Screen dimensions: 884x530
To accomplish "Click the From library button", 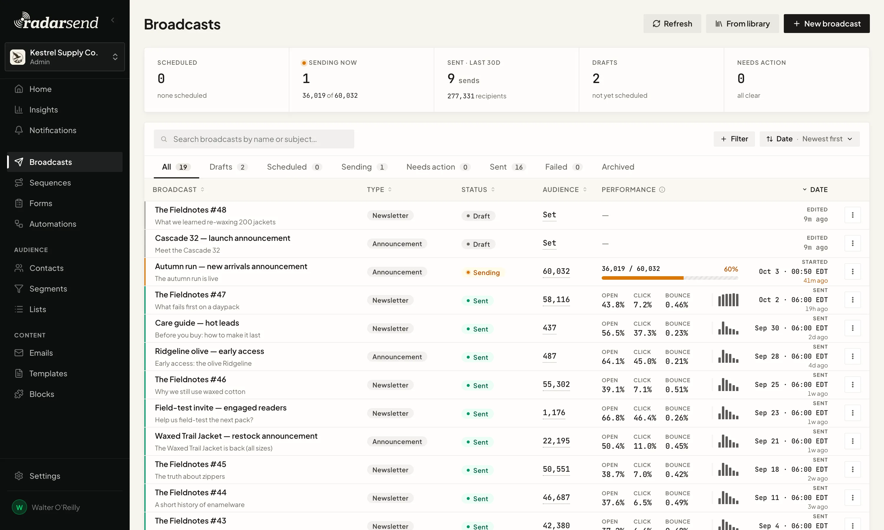I will [742, 24].
